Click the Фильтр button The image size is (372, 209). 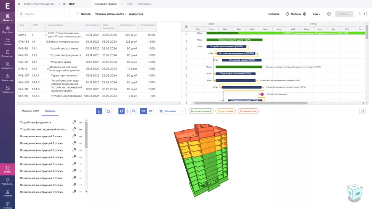coord(83,14)
